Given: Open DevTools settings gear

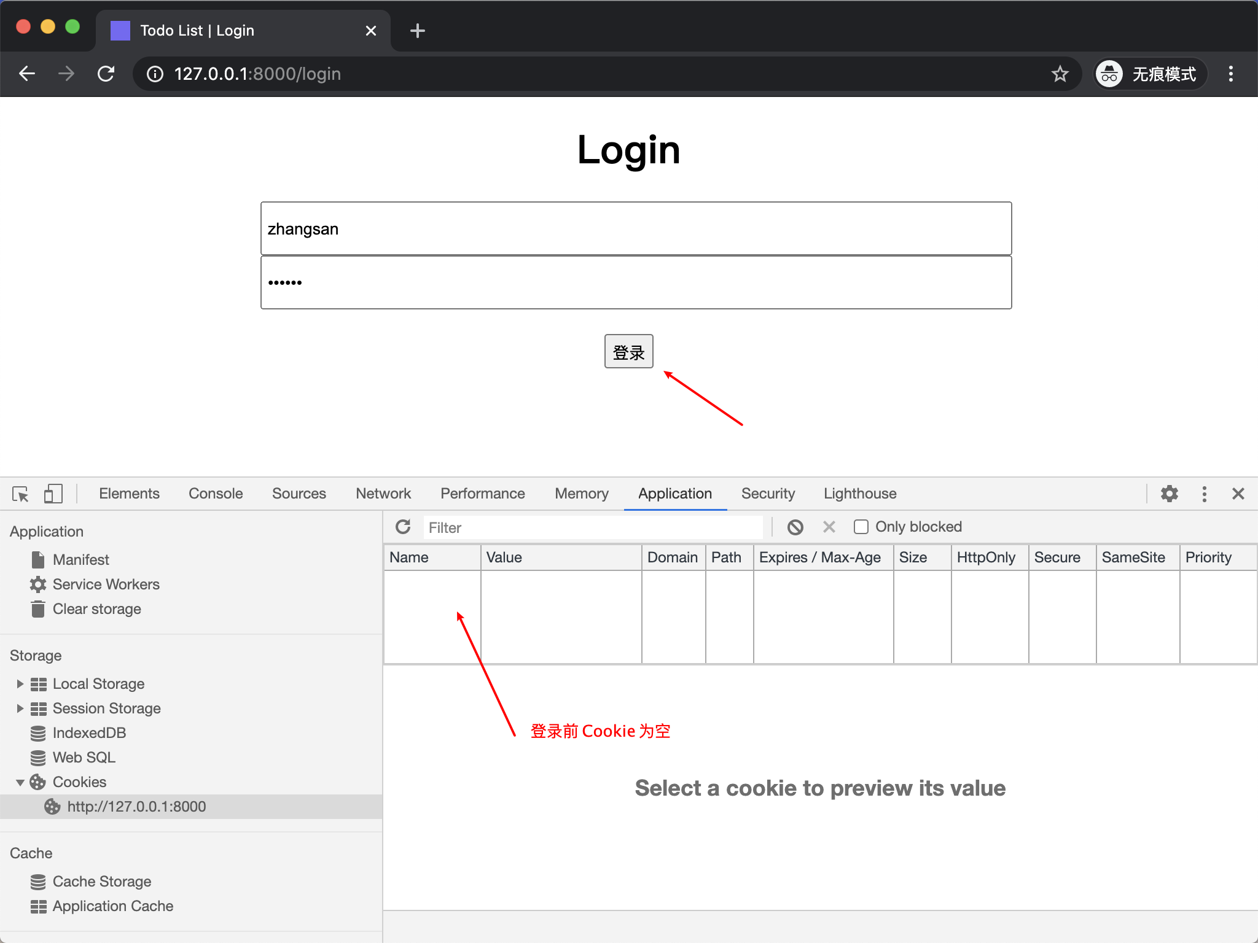Looking at the screenshot, I should (x=1169, y=494).
